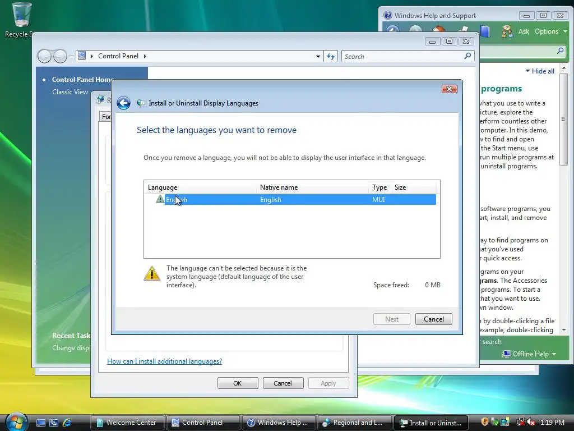Click the Control Panel icon in the address bar
This screenshot has width=574, height=431.
click(82, 56)
